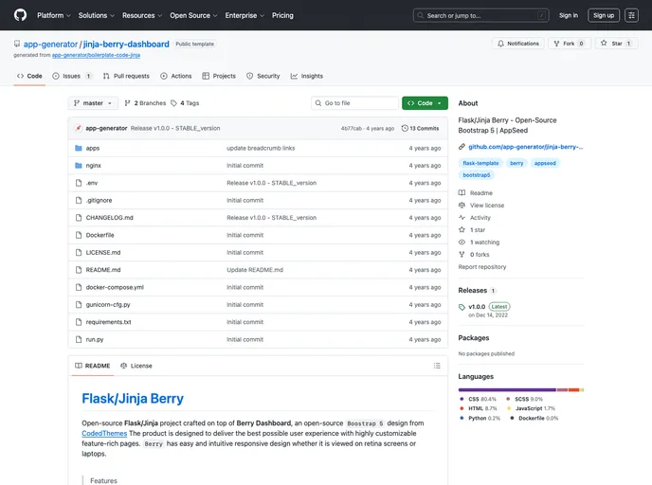Click the tag icon beside v1.0.0 release

462,307
